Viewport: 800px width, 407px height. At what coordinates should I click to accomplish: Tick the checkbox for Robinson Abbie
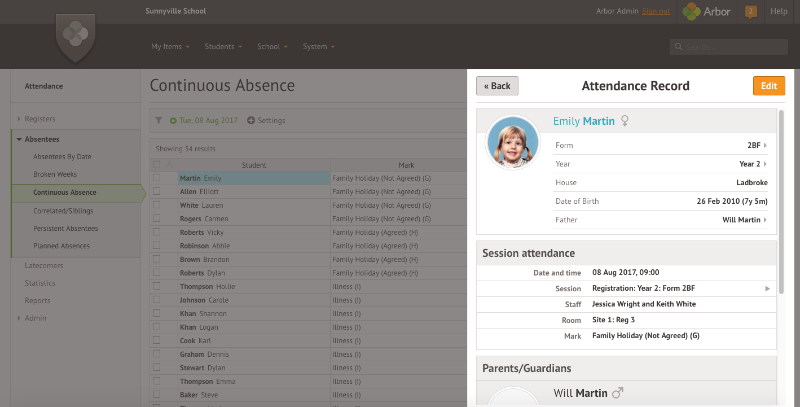157,246
